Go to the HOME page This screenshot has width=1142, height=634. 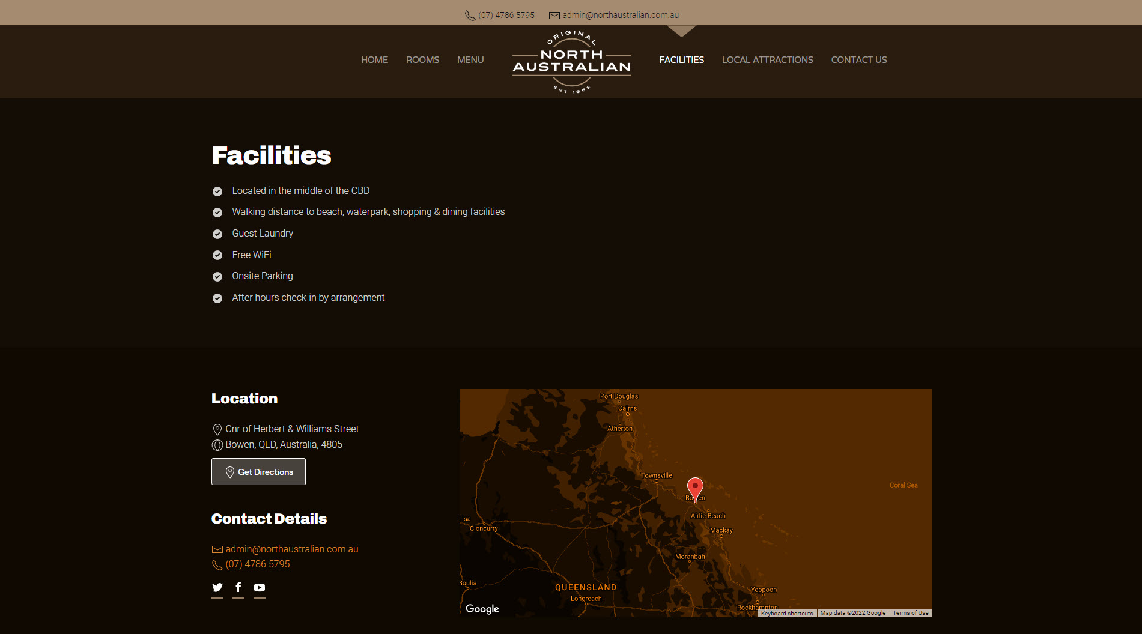[374, 60]
